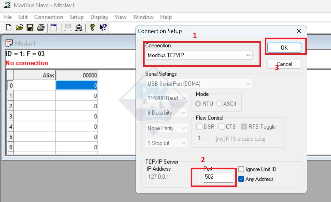Click the IP Address field 127.0.0.1

(x=173, y=177)
